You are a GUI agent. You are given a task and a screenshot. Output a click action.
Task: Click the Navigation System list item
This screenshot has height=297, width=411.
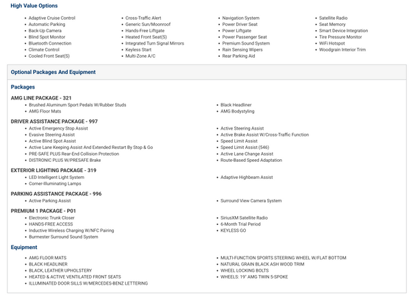coord(240,18)
